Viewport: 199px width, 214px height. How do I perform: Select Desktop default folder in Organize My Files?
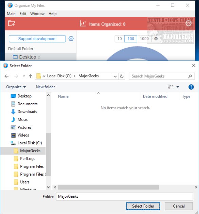click(40, 57)
